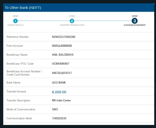
Task: Click the step 3 circle icon
Action: point(135,21)
